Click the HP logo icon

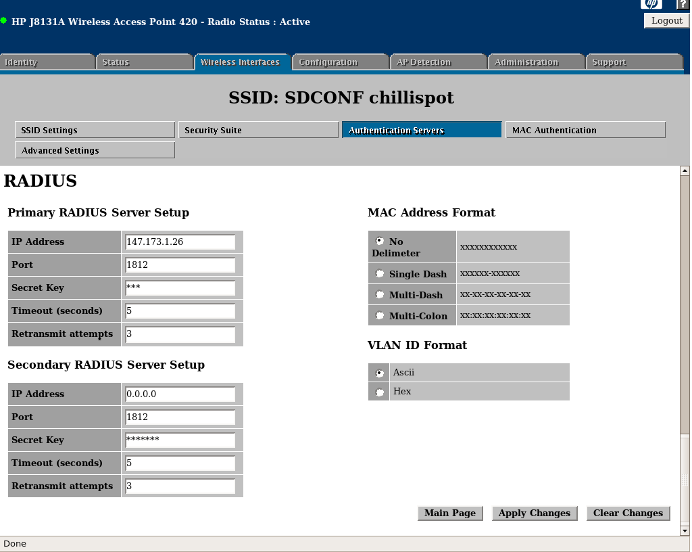point(651,3)
